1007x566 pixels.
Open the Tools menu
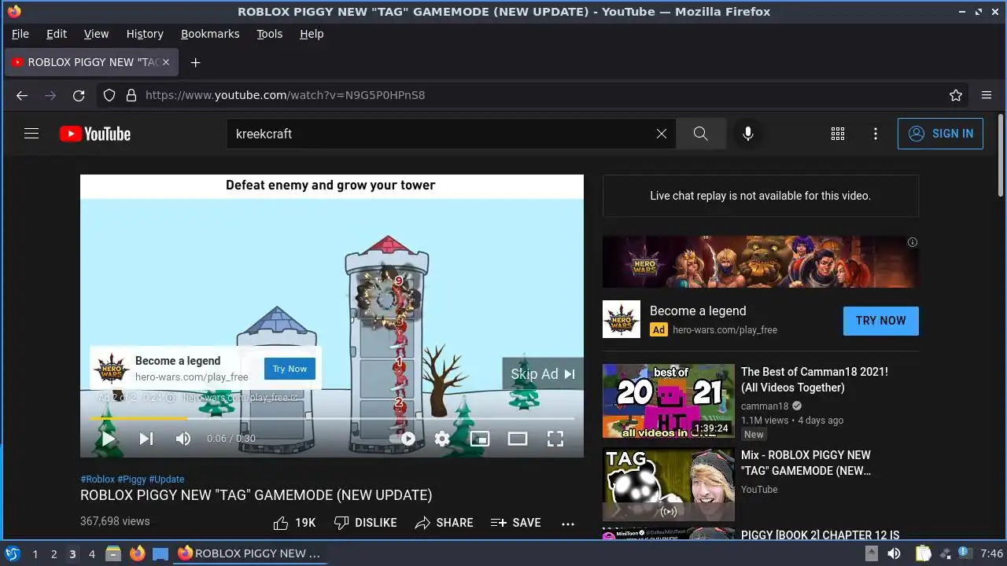[269, 34]
